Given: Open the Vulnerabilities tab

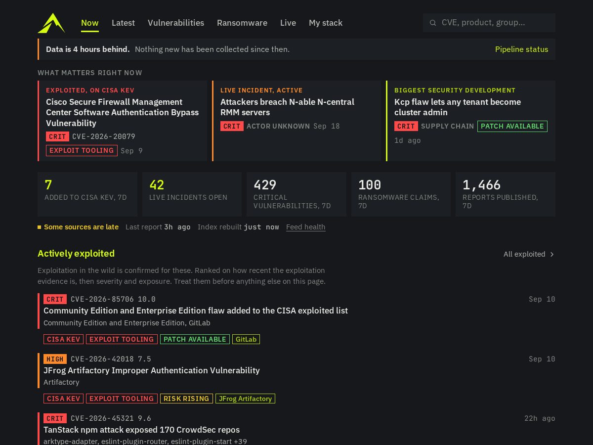Looking at the screenshot, I should click(x=176, y=23).
